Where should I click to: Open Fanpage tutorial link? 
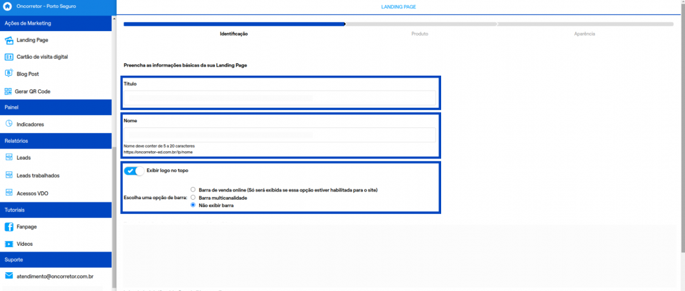coord(27,227)
